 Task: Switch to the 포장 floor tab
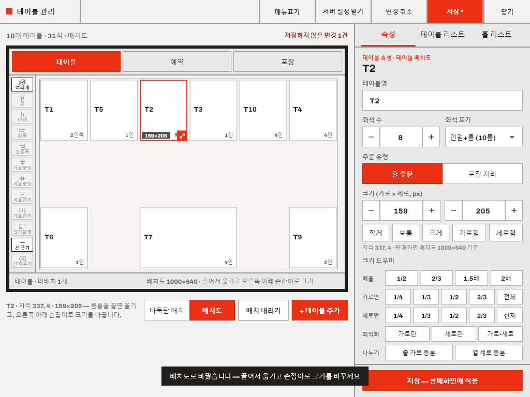click(x=288, y=62)
